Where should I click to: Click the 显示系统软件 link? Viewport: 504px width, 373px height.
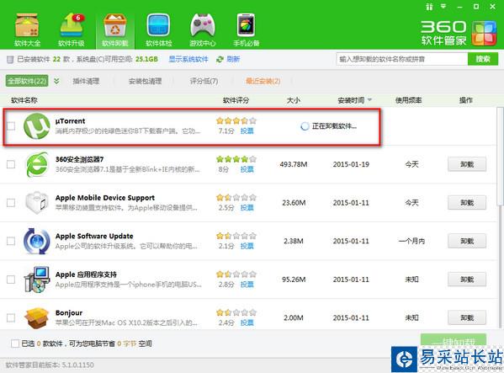tap(188, 59)
